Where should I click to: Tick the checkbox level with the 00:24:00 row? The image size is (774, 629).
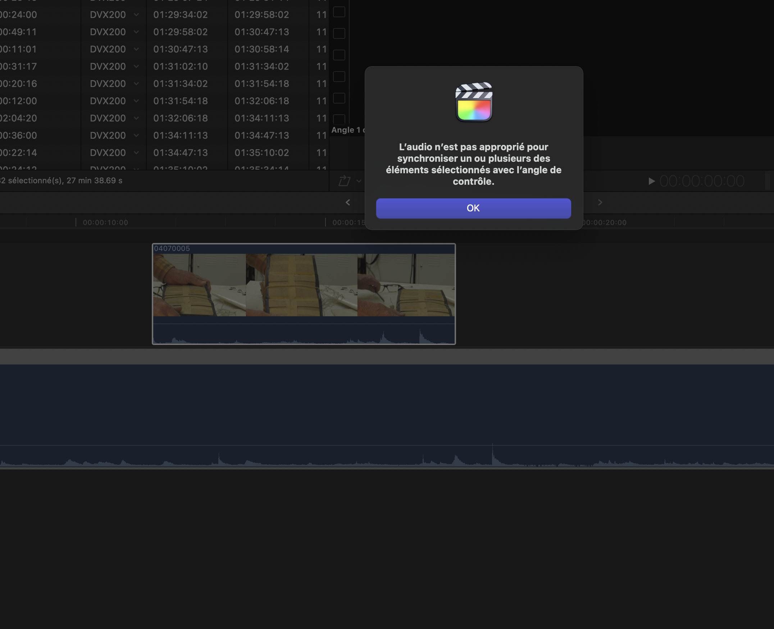tap(339, 12)
